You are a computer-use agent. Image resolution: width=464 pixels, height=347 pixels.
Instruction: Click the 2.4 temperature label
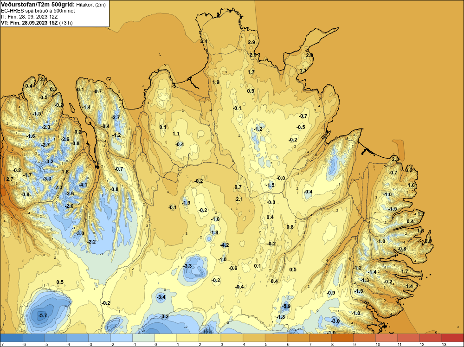coord(44,79)
